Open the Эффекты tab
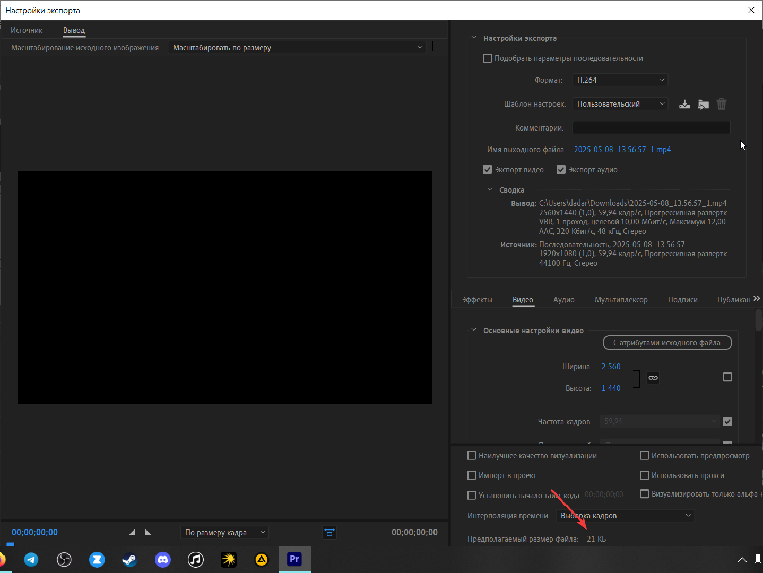763x573 pixels. click(x=476, y=300)
